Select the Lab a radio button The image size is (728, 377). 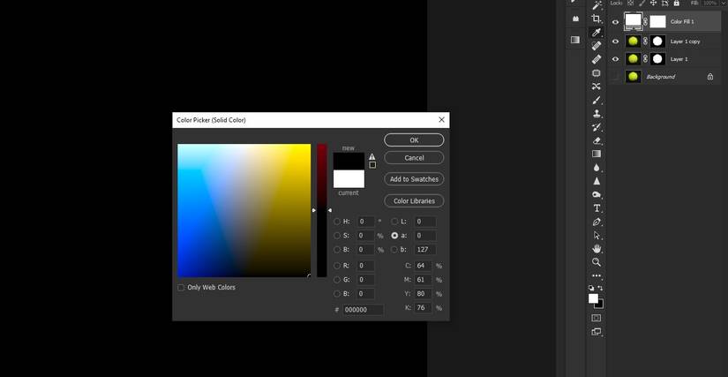[394, 236]
